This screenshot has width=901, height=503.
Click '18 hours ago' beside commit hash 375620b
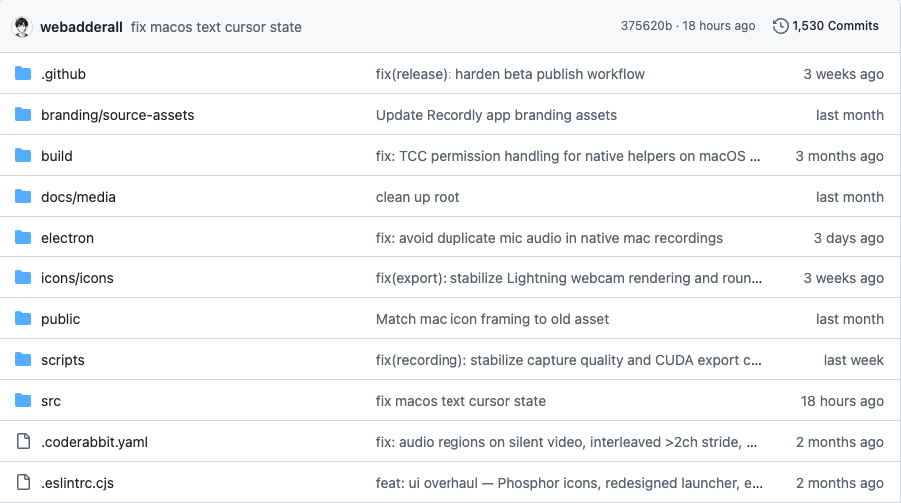pyautogui.click(x=719, y=26)
